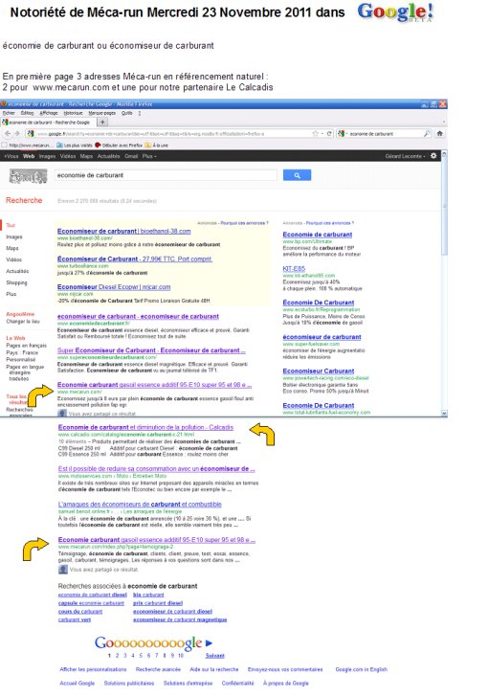Click the Google doodle logo beside the search field
488x697 pixels.
click(28, 176)
